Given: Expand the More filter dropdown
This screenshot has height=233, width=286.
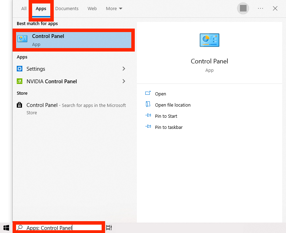Looking at the screenshot, I should pos(114,9).
